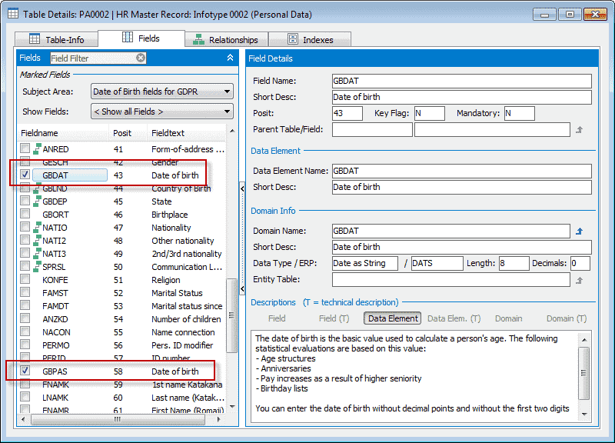Select the LNAMK Last name row
Screen dimensions: 615x443
(121, 398)
